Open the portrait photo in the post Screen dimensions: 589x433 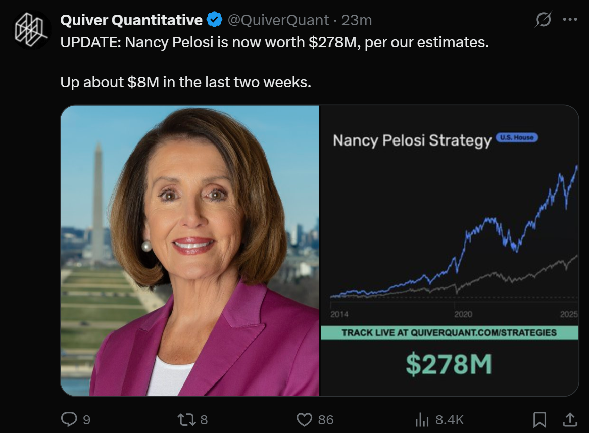click(x=189, y=250)
